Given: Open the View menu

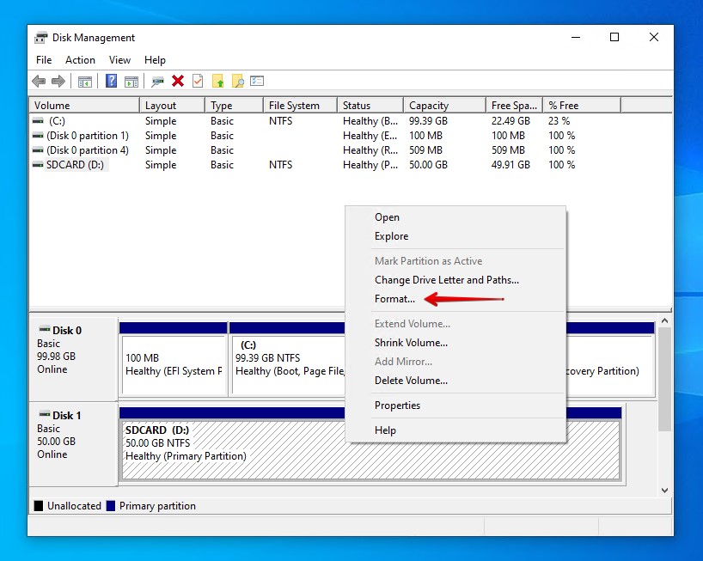Looking at the screenshot, I should (x=119, y=60).
